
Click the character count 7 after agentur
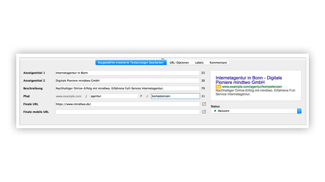(141, 96)
